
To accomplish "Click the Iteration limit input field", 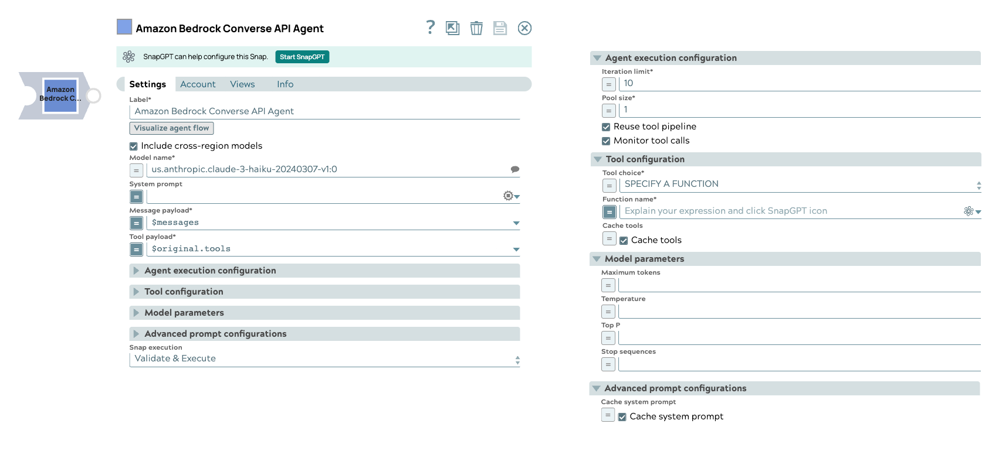I will (704, 83).
